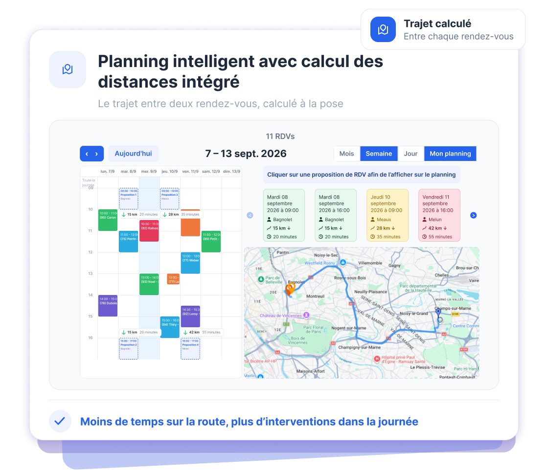
Task: Click the 42 km 55 minutes distance badge
Action: 203,332
